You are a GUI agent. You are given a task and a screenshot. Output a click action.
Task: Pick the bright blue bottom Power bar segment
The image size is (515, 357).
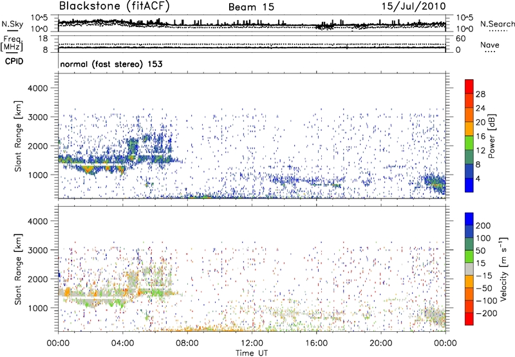(x=469, y=185)
